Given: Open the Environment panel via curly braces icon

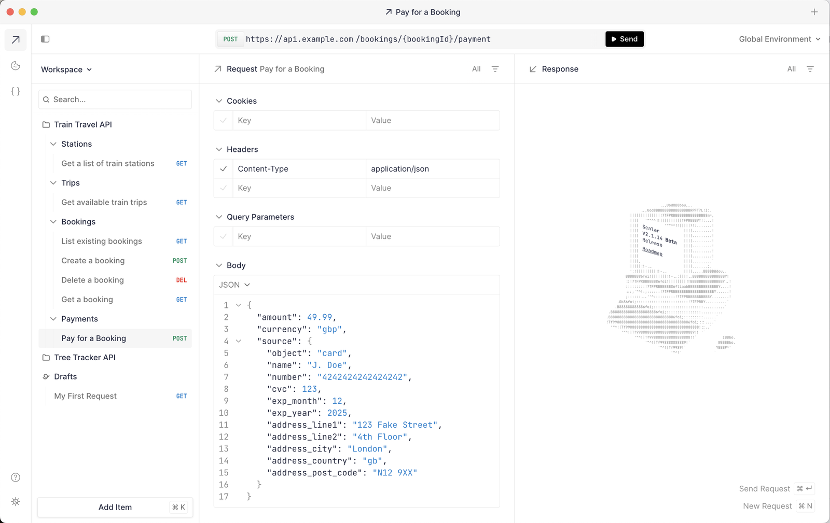Looking at the screenshot, I should (15, 91).
